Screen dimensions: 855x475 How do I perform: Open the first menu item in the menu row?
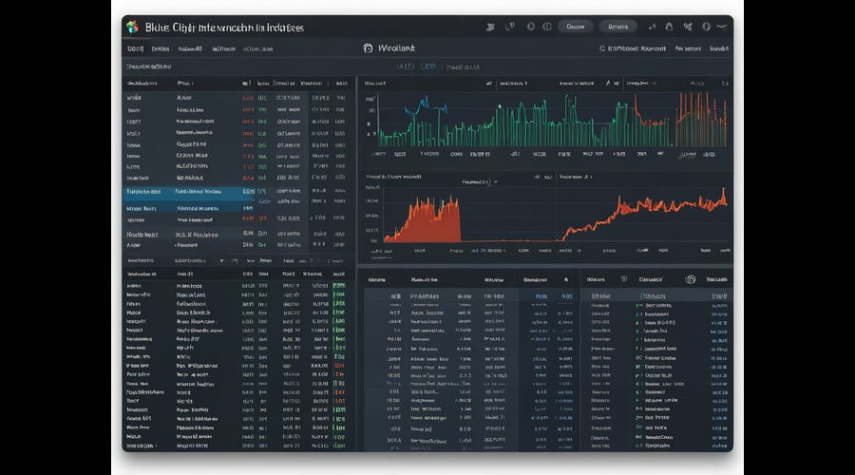(135, 48)
